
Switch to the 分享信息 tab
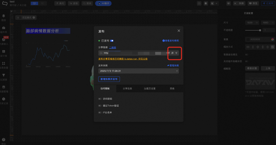127,89
